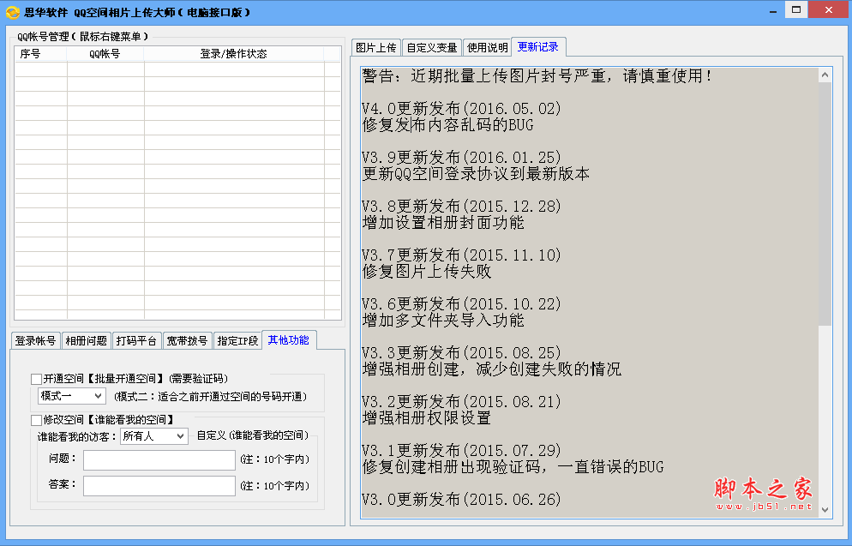Enable the 开通空间 batch open checkbox
The image size is (852, 546).
[x=36, y=379]
